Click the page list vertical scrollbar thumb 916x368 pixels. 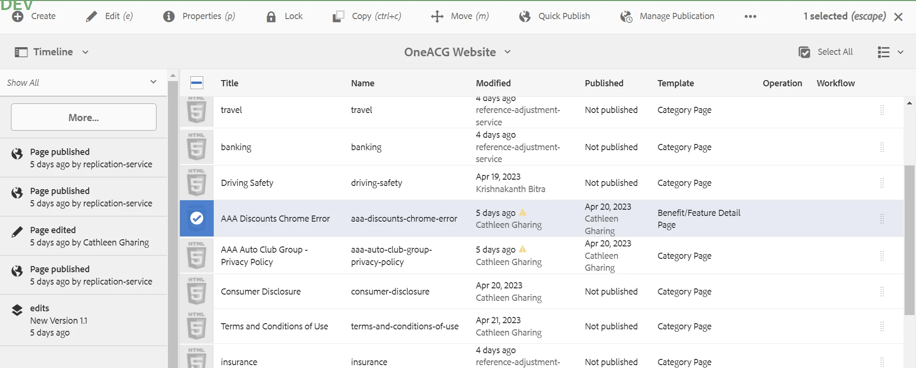tap(909, 240)
